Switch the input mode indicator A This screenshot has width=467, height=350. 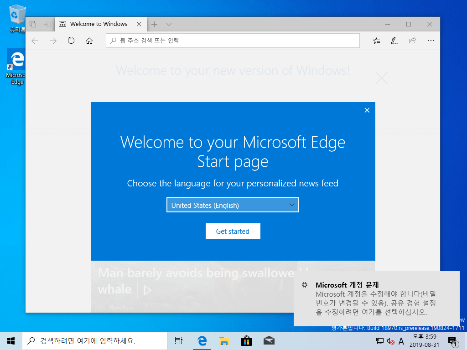click(401, 341)
